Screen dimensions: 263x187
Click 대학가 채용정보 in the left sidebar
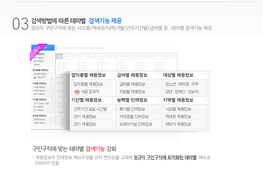click(x=39, y=94)
